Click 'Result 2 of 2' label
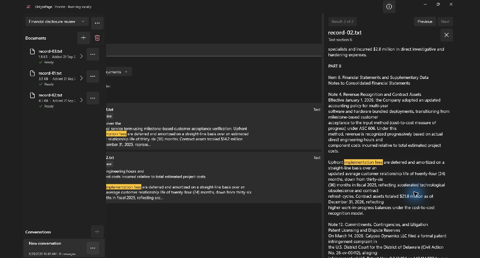The image size is (480, 258). pyautogui.click(x=343, y=22)
